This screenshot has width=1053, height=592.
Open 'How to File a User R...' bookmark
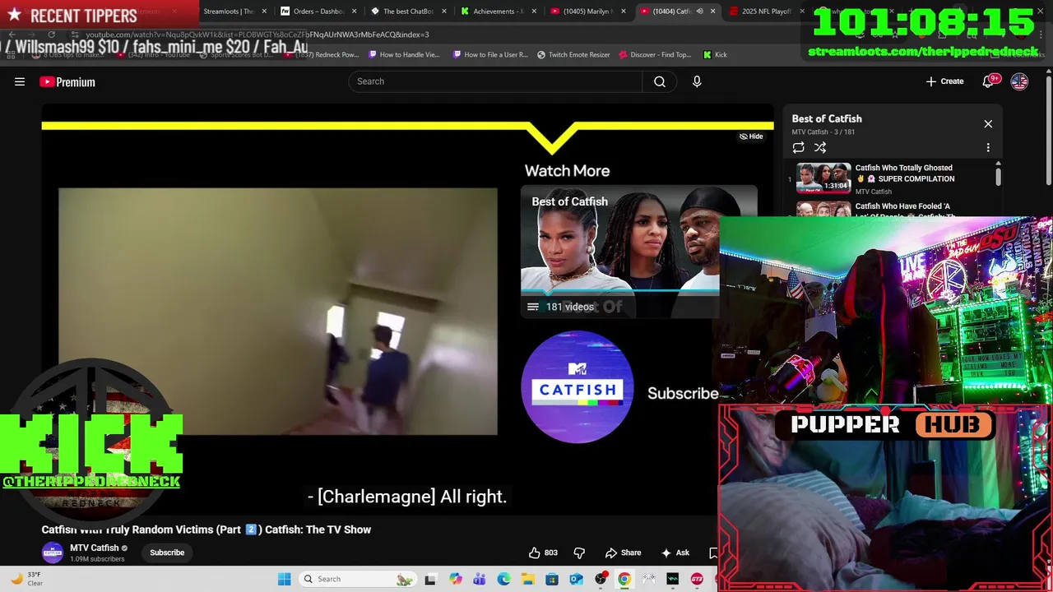(490, 54)
